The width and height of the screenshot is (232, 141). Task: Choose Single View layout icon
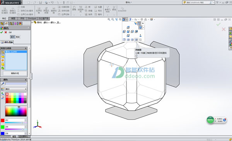tap(124, 40)
